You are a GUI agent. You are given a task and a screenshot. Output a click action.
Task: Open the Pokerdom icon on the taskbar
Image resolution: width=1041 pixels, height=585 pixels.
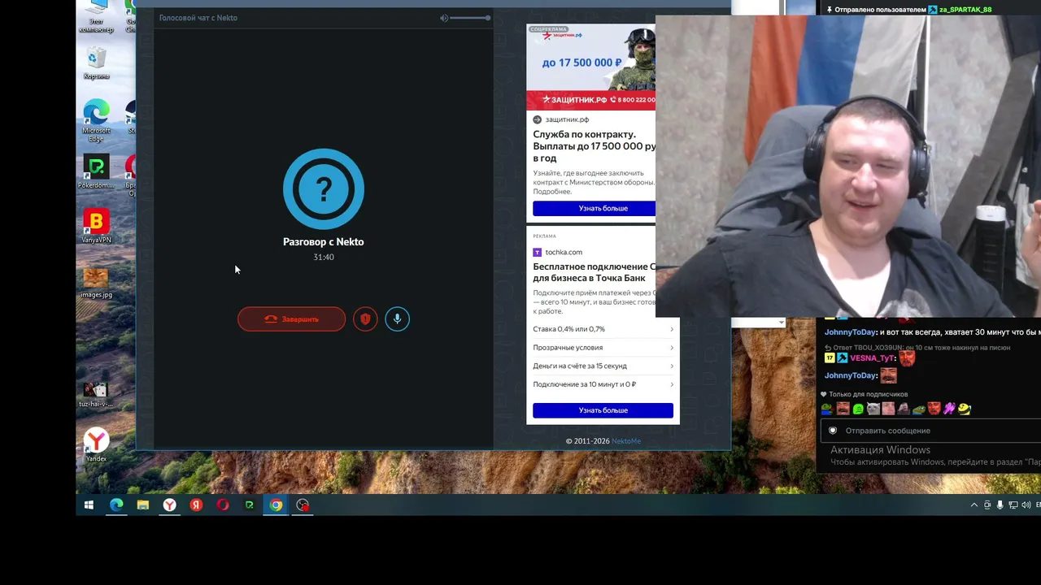pos(250,505)
